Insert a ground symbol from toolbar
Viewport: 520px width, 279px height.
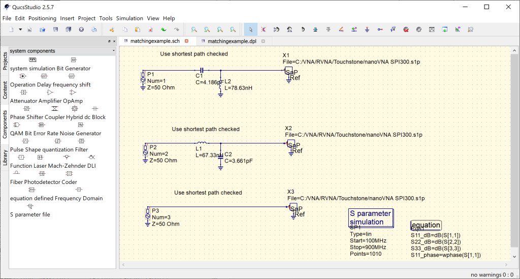tap(367, 29)
